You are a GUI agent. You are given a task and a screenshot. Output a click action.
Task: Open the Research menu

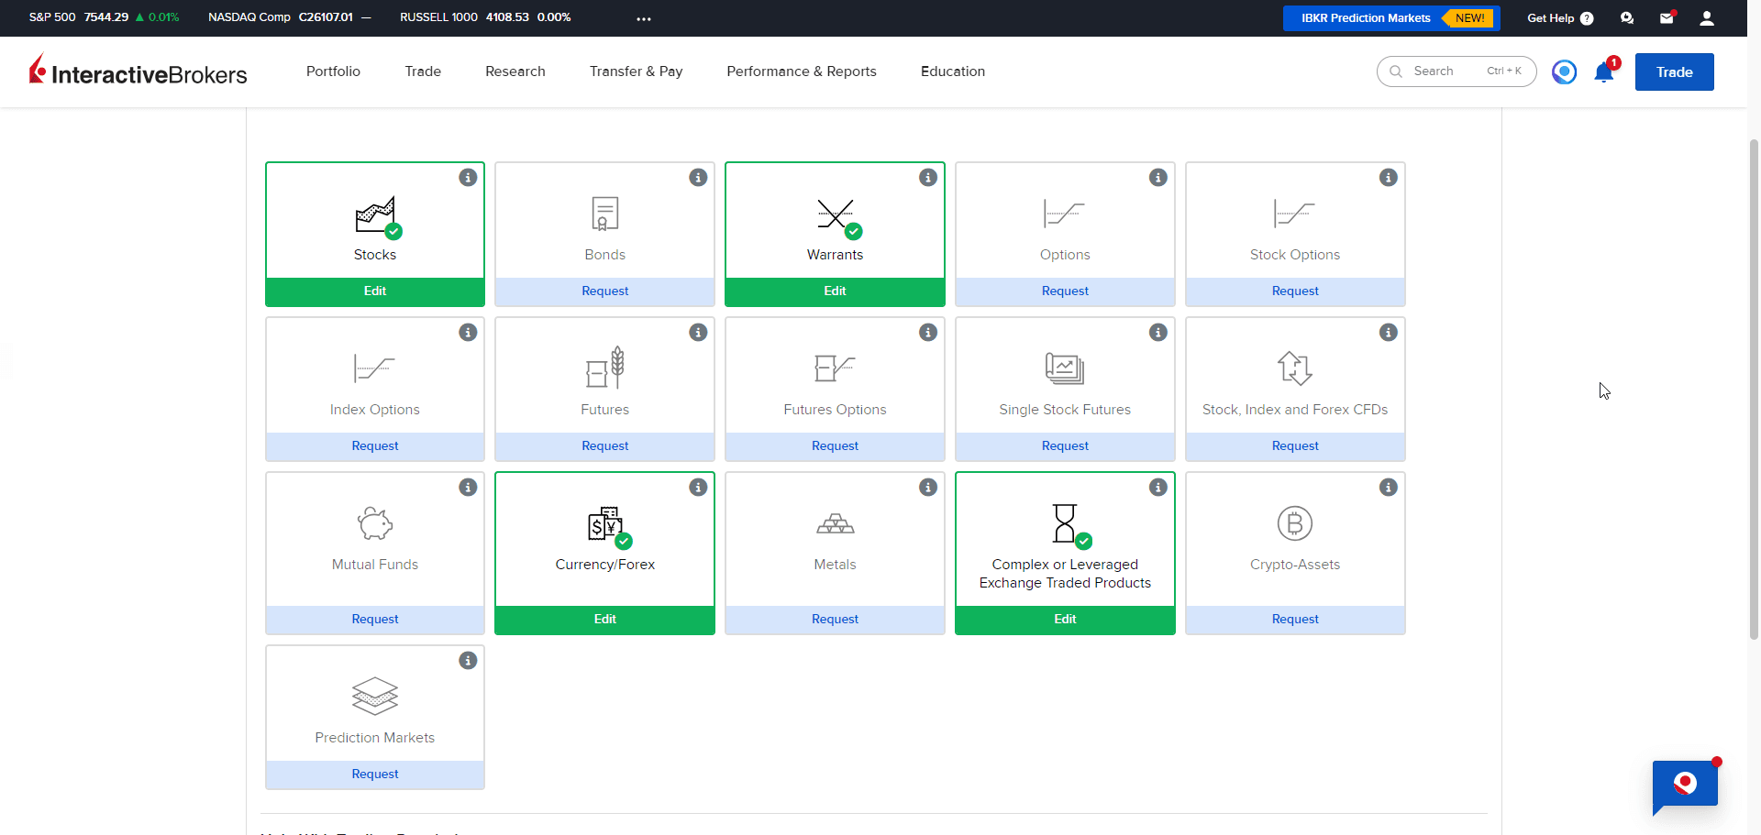(x=515, y=71)
